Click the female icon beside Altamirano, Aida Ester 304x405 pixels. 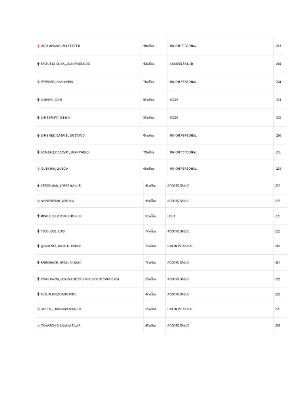point(38,46)
